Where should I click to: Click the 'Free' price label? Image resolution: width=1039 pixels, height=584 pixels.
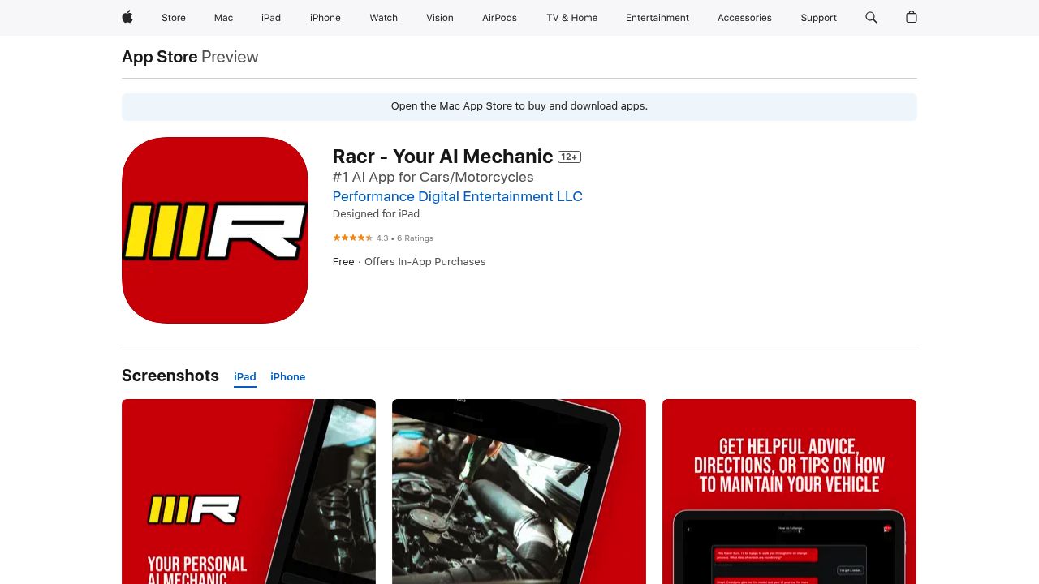tap(343, 262)
